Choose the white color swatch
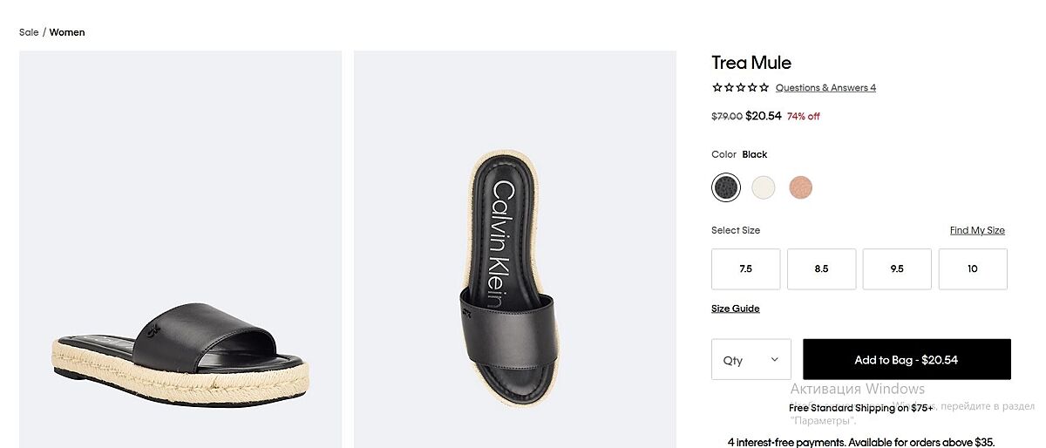The width and height of the screenshot is (1046, 448). [x=764, y=187]
